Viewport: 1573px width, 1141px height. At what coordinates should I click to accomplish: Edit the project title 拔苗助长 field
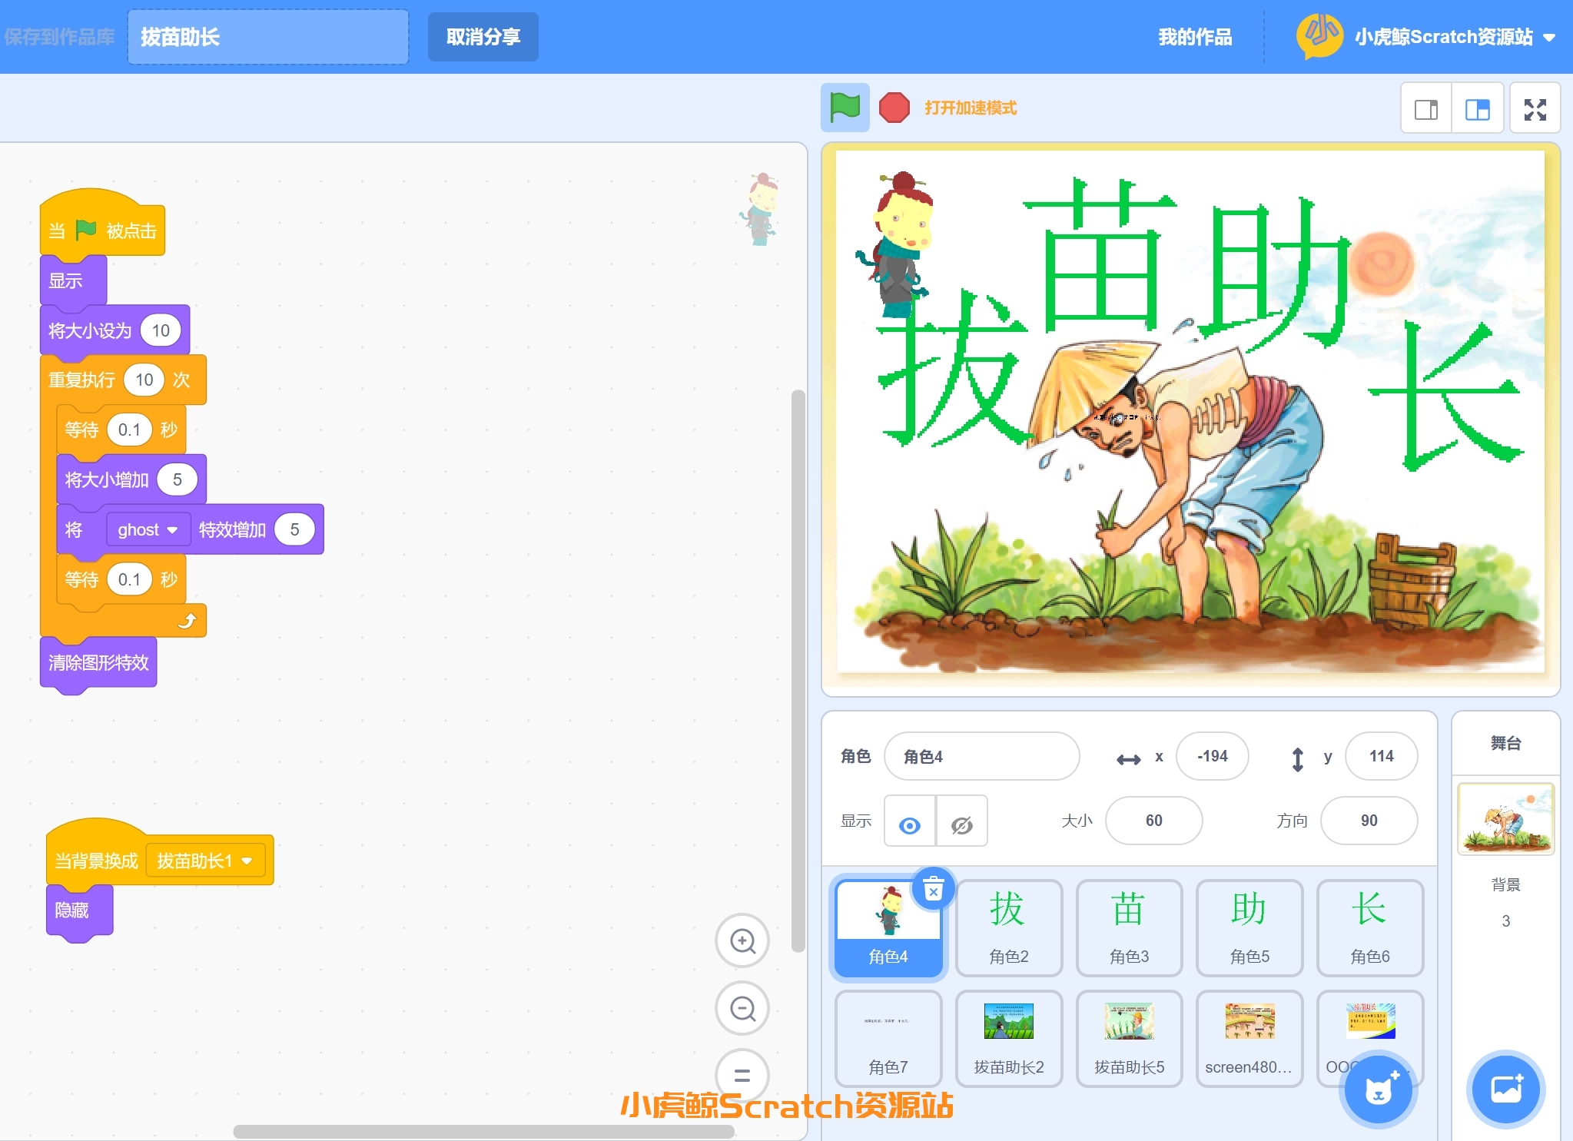click(x=267, y=37)
